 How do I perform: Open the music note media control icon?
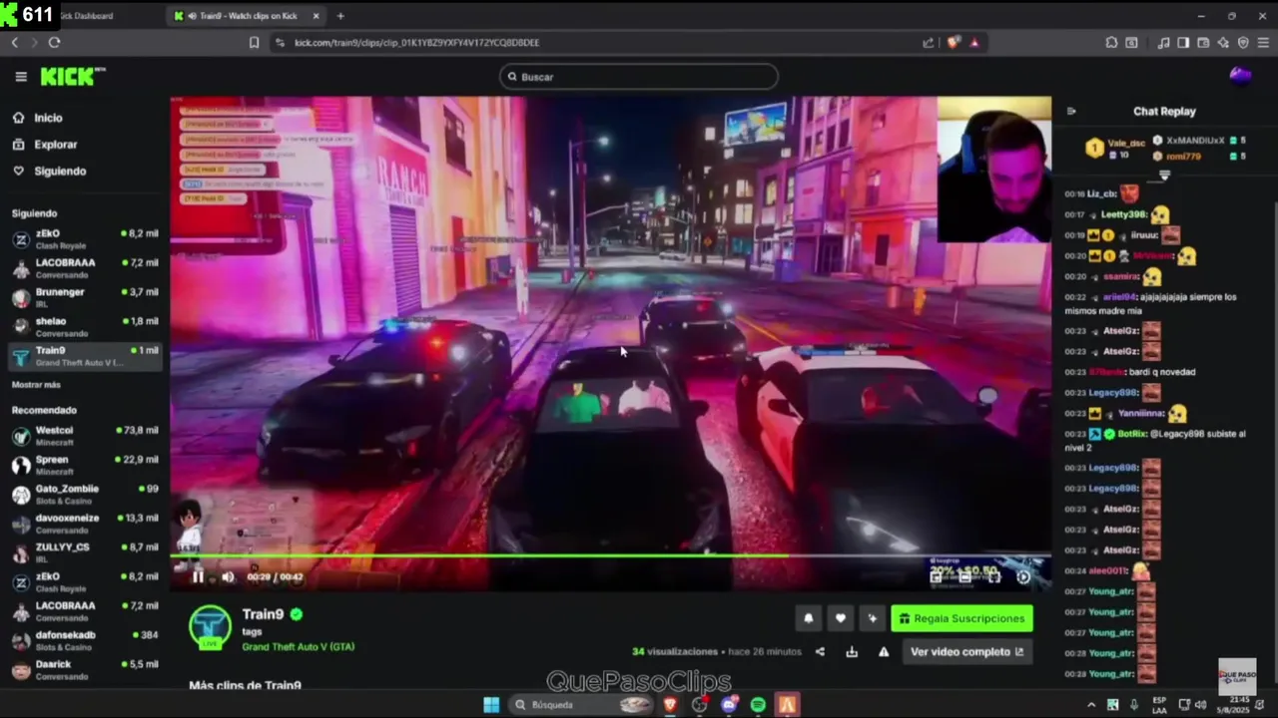pos(1163,43)
